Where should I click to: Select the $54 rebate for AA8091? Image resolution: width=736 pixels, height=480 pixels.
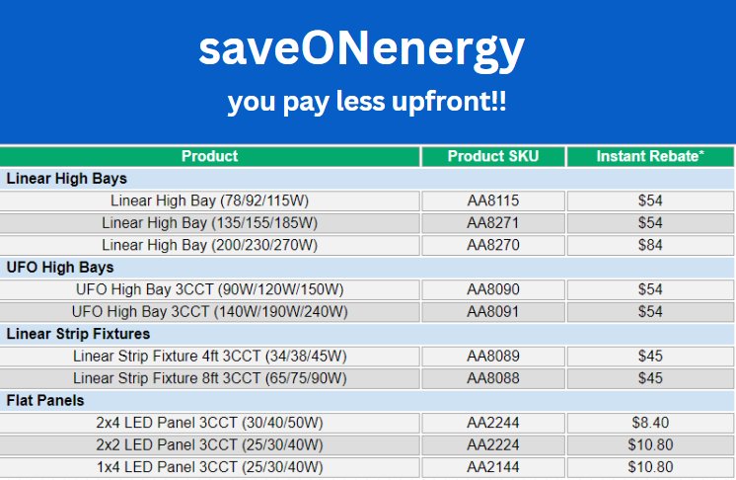tap(650, 312)
